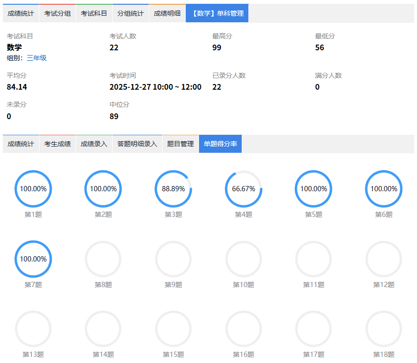This screenshot has width=417, height=363.
Task: Select the 88.89% progress ring for 第3题
Action: 173,189
